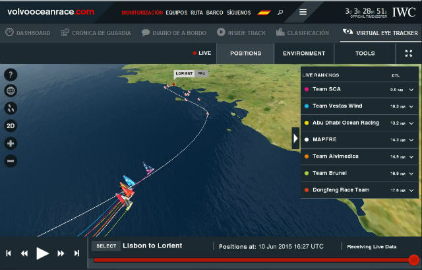Skip to start of race playback
The height and width of the screenshot is (270, 422).
(9, 253)
